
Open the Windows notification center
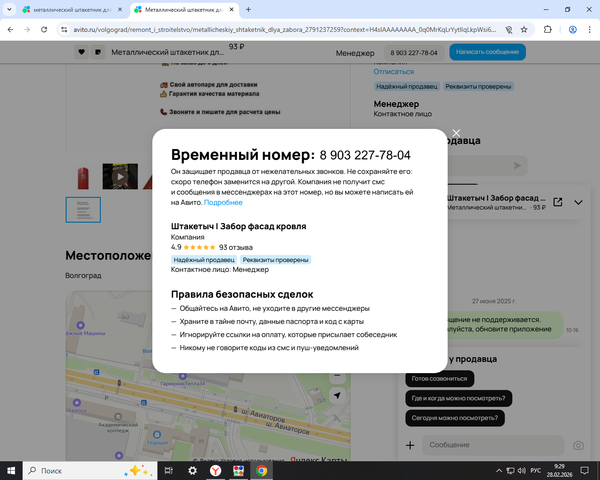point(585,471)
